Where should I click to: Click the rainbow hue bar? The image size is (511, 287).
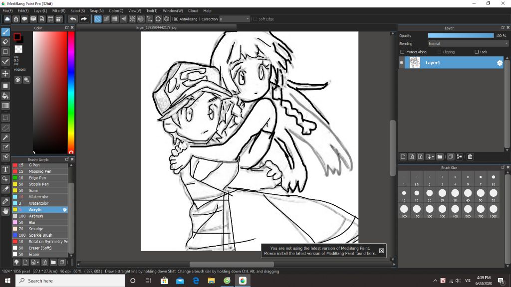pos(71,92)
